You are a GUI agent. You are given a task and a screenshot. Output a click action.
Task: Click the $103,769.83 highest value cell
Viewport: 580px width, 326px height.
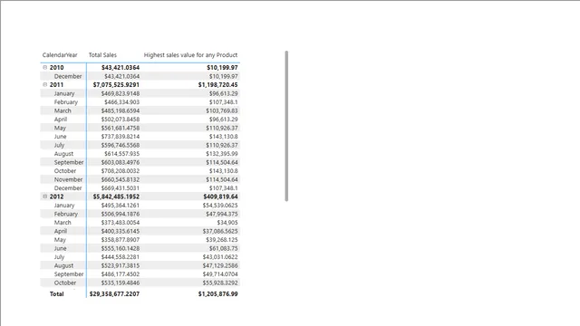coord(222,110)
